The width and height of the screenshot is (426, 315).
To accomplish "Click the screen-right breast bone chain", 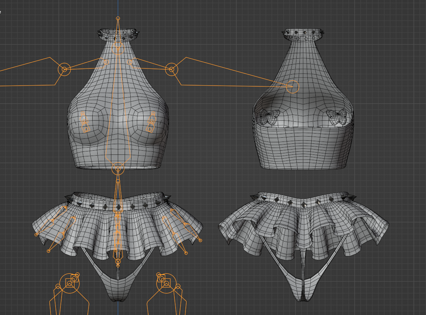I will tap(152, 122).
